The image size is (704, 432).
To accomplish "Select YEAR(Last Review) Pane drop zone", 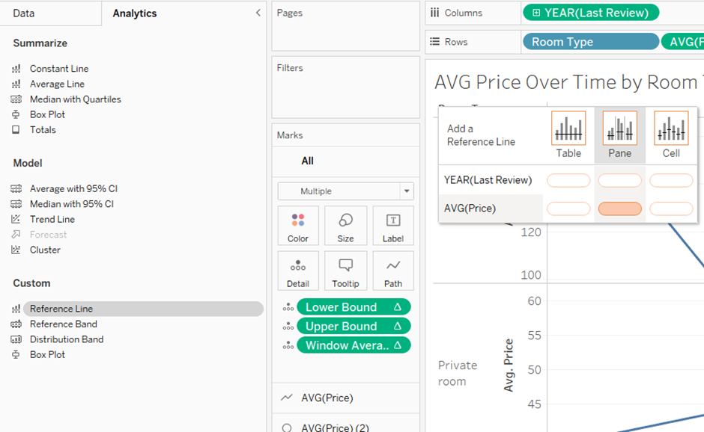I will coord(619,181).
